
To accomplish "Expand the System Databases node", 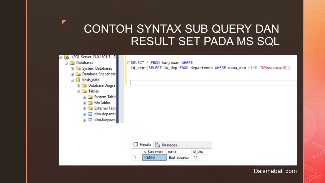I will (72, 69).
